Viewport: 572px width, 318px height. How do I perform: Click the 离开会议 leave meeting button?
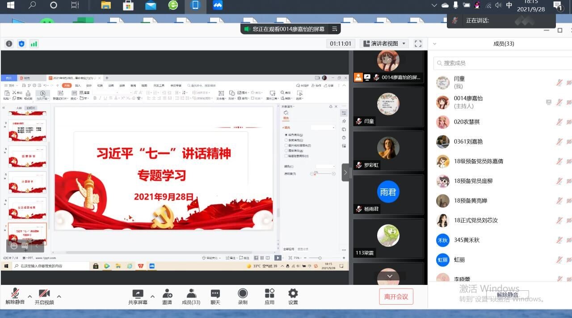[x=396, y=297]
